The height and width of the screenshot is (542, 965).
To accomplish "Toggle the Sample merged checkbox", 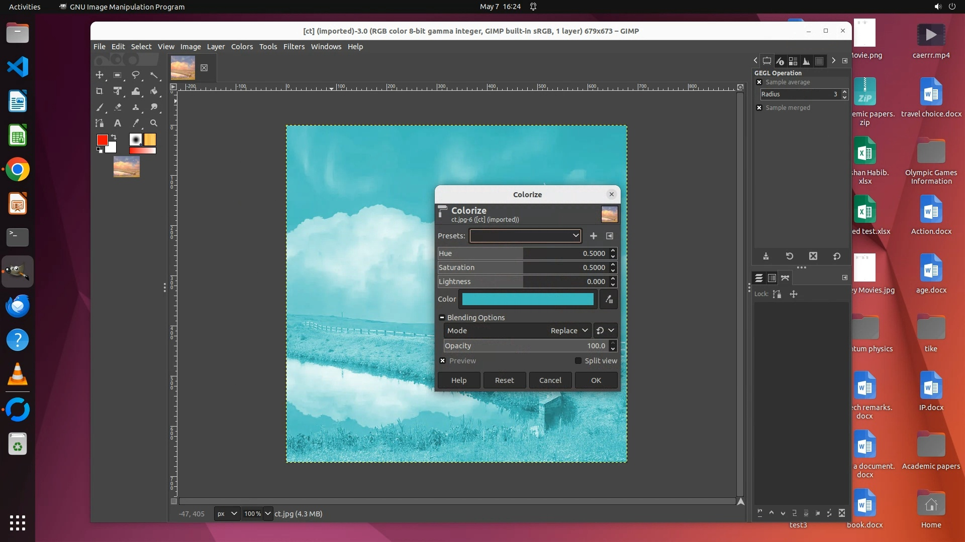I will 759,108.
